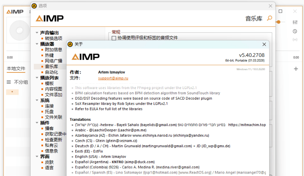Click the AIMP logo in main player

pos(15,12)
